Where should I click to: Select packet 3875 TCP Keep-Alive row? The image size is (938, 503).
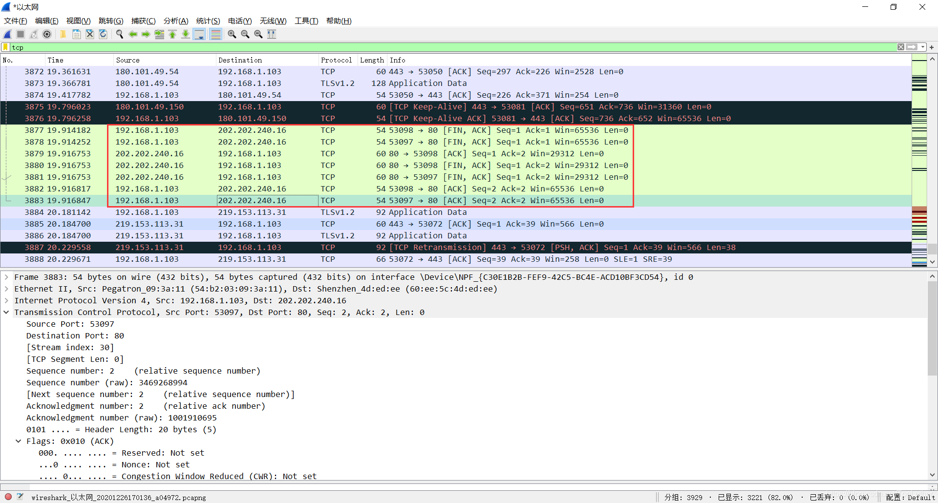[x=456, y=107]
